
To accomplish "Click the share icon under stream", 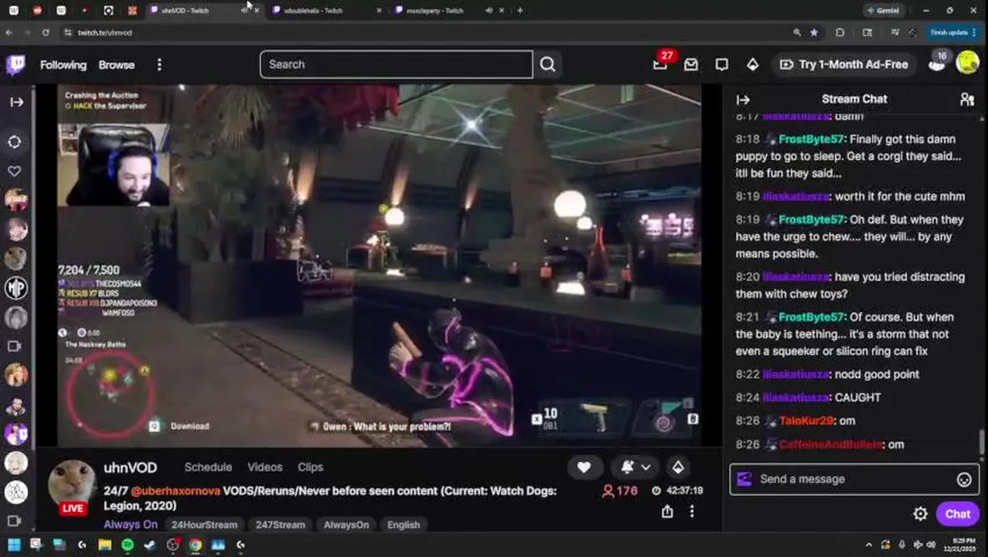I will [667, 511].
